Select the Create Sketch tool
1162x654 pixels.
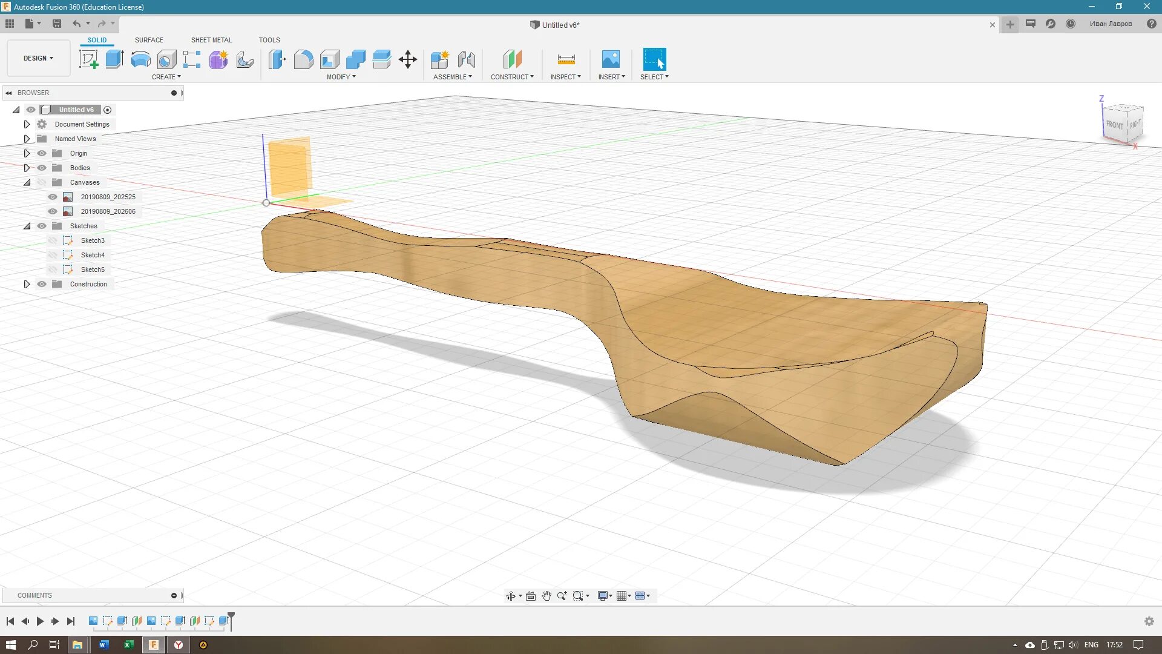point(89,59)
